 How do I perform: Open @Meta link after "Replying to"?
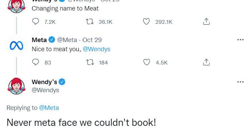49,108
